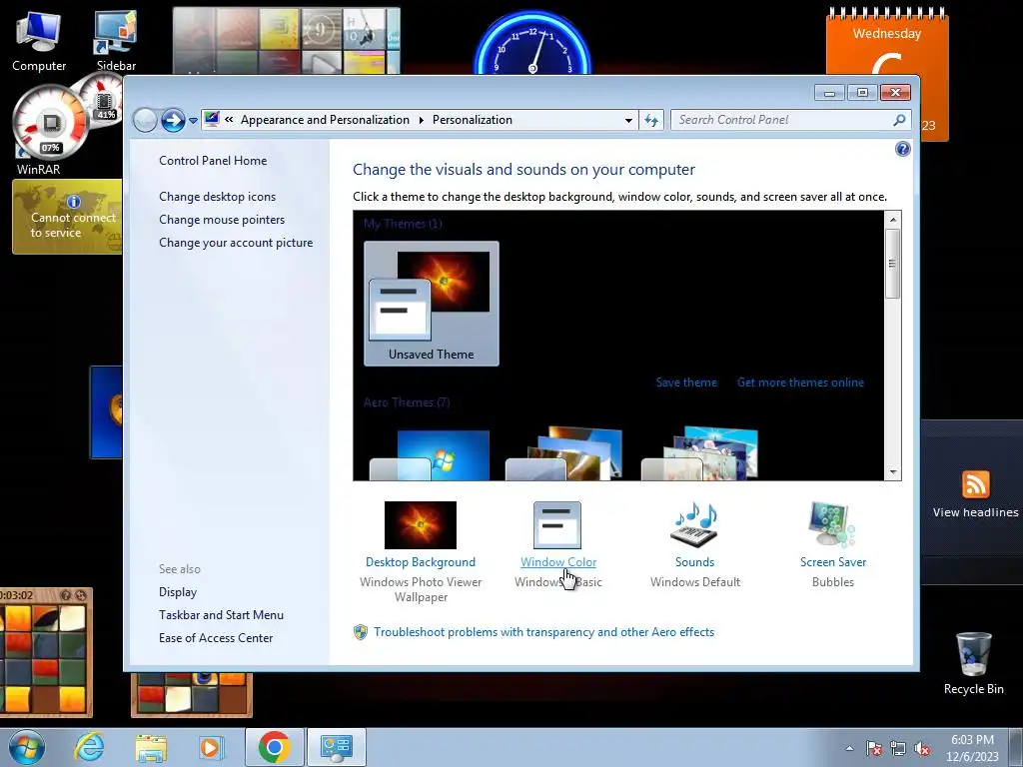Click the Save theme link
The width and height of the screenshot is (1023, 767).
pos(686,383)
